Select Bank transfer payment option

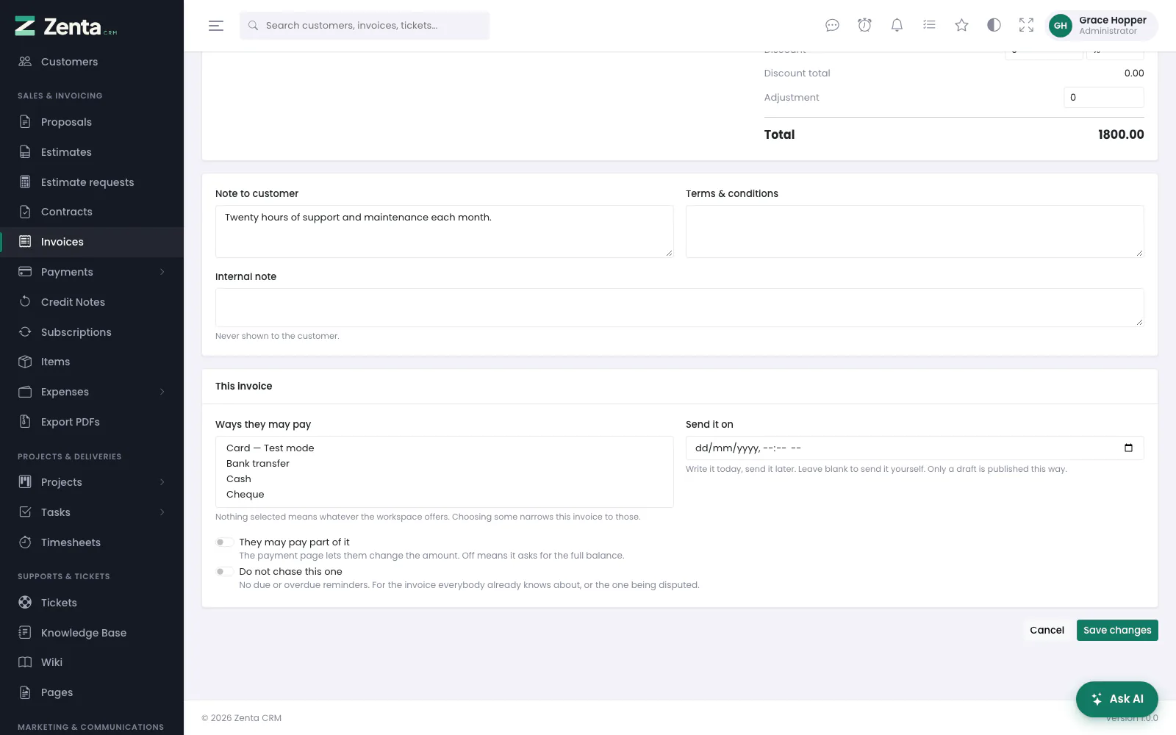(x=444, y=464)
